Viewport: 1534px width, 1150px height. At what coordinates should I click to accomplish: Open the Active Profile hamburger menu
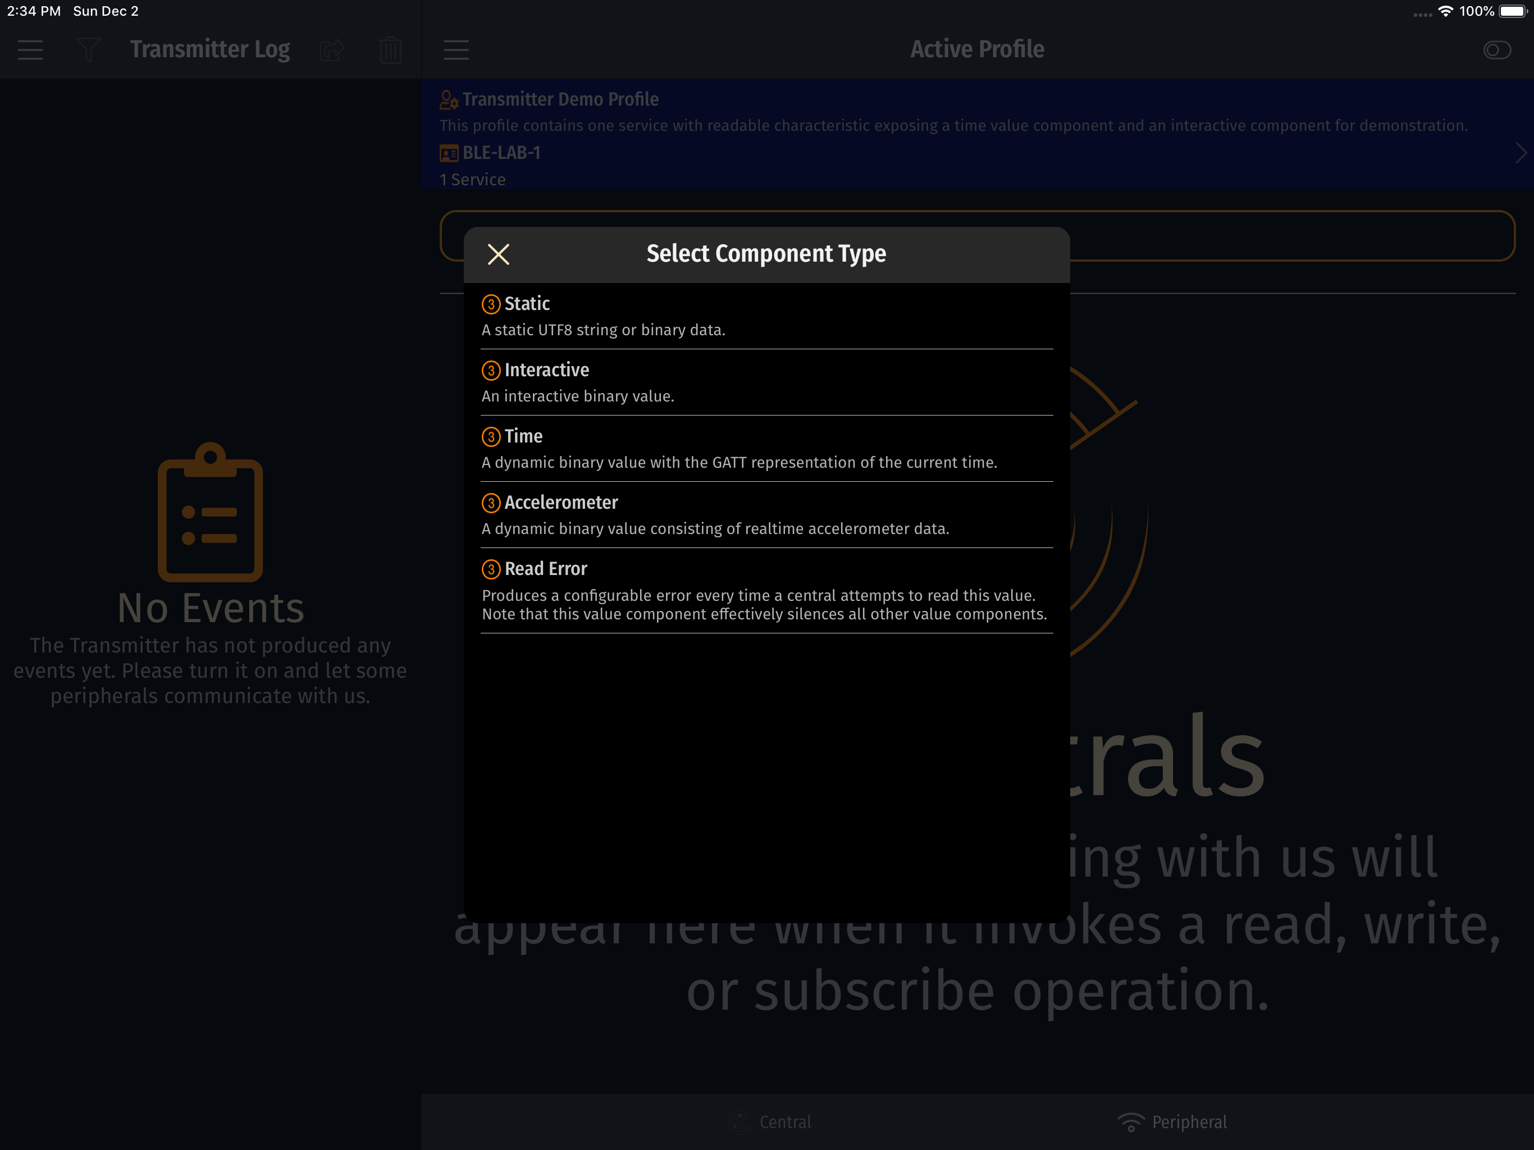tap(455, 50)
